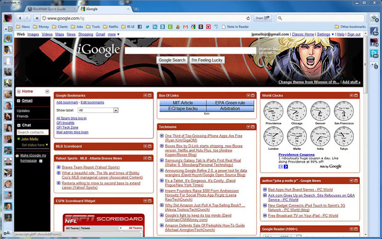Expand the One Third of Top-Grossing iPhone Apps entry
Viewport: 382px width, 239px height.
coord(162,136)
